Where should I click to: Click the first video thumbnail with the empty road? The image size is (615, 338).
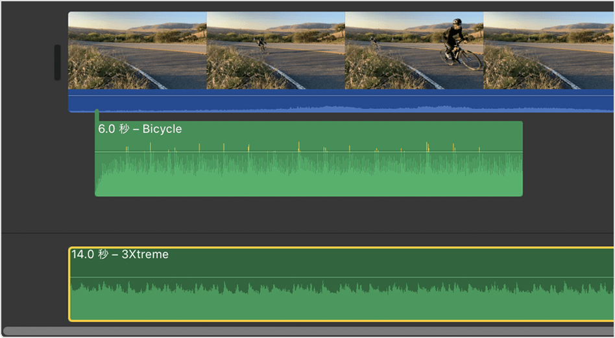[138, 51]
